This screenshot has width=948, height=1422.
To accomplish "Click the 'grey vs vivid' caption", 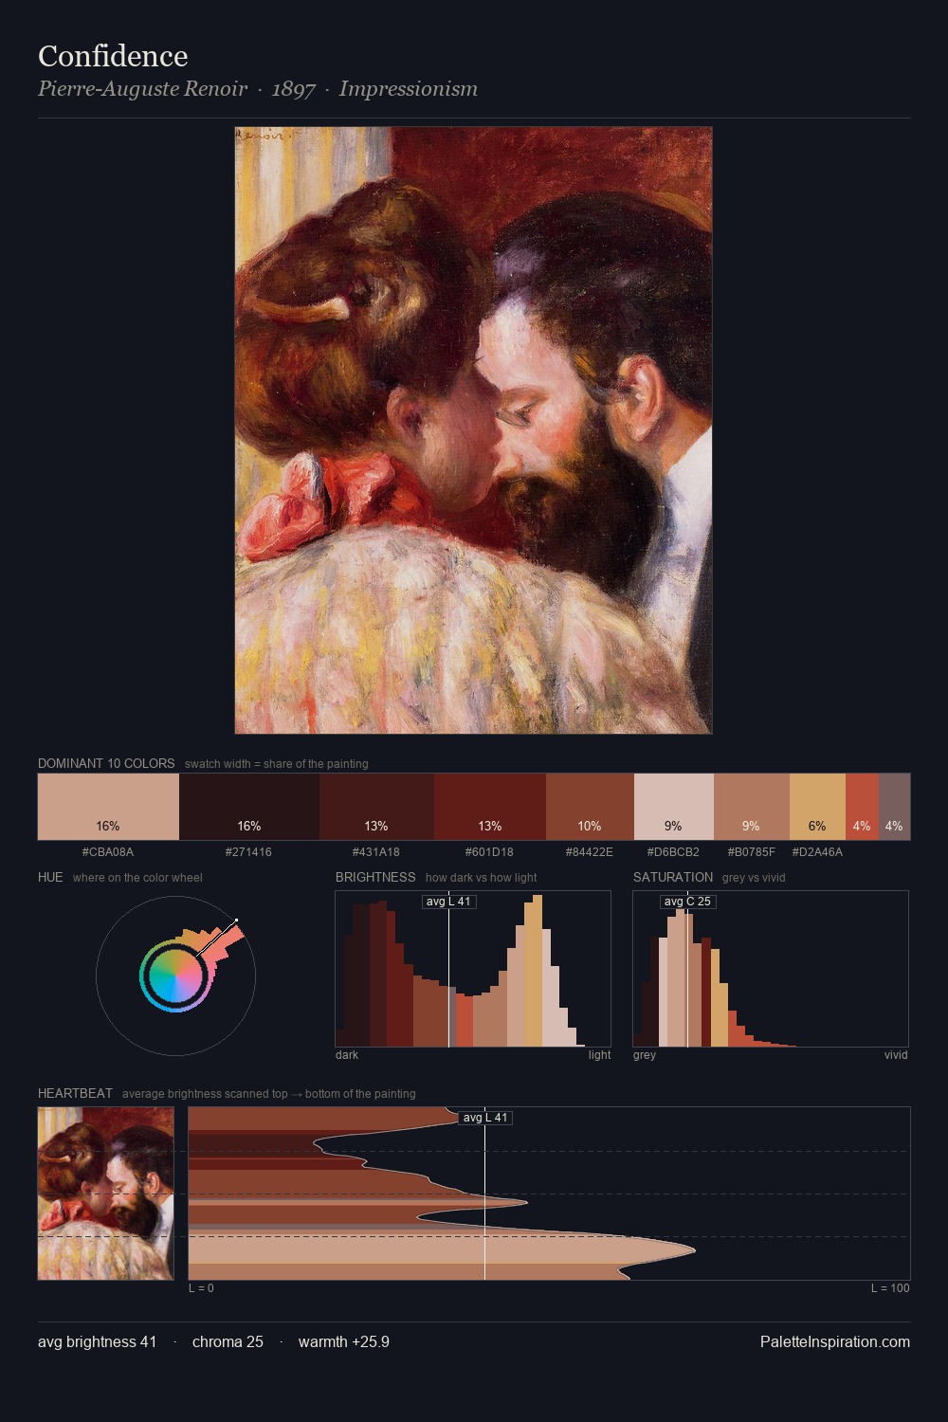I will [x=754, y=878].
